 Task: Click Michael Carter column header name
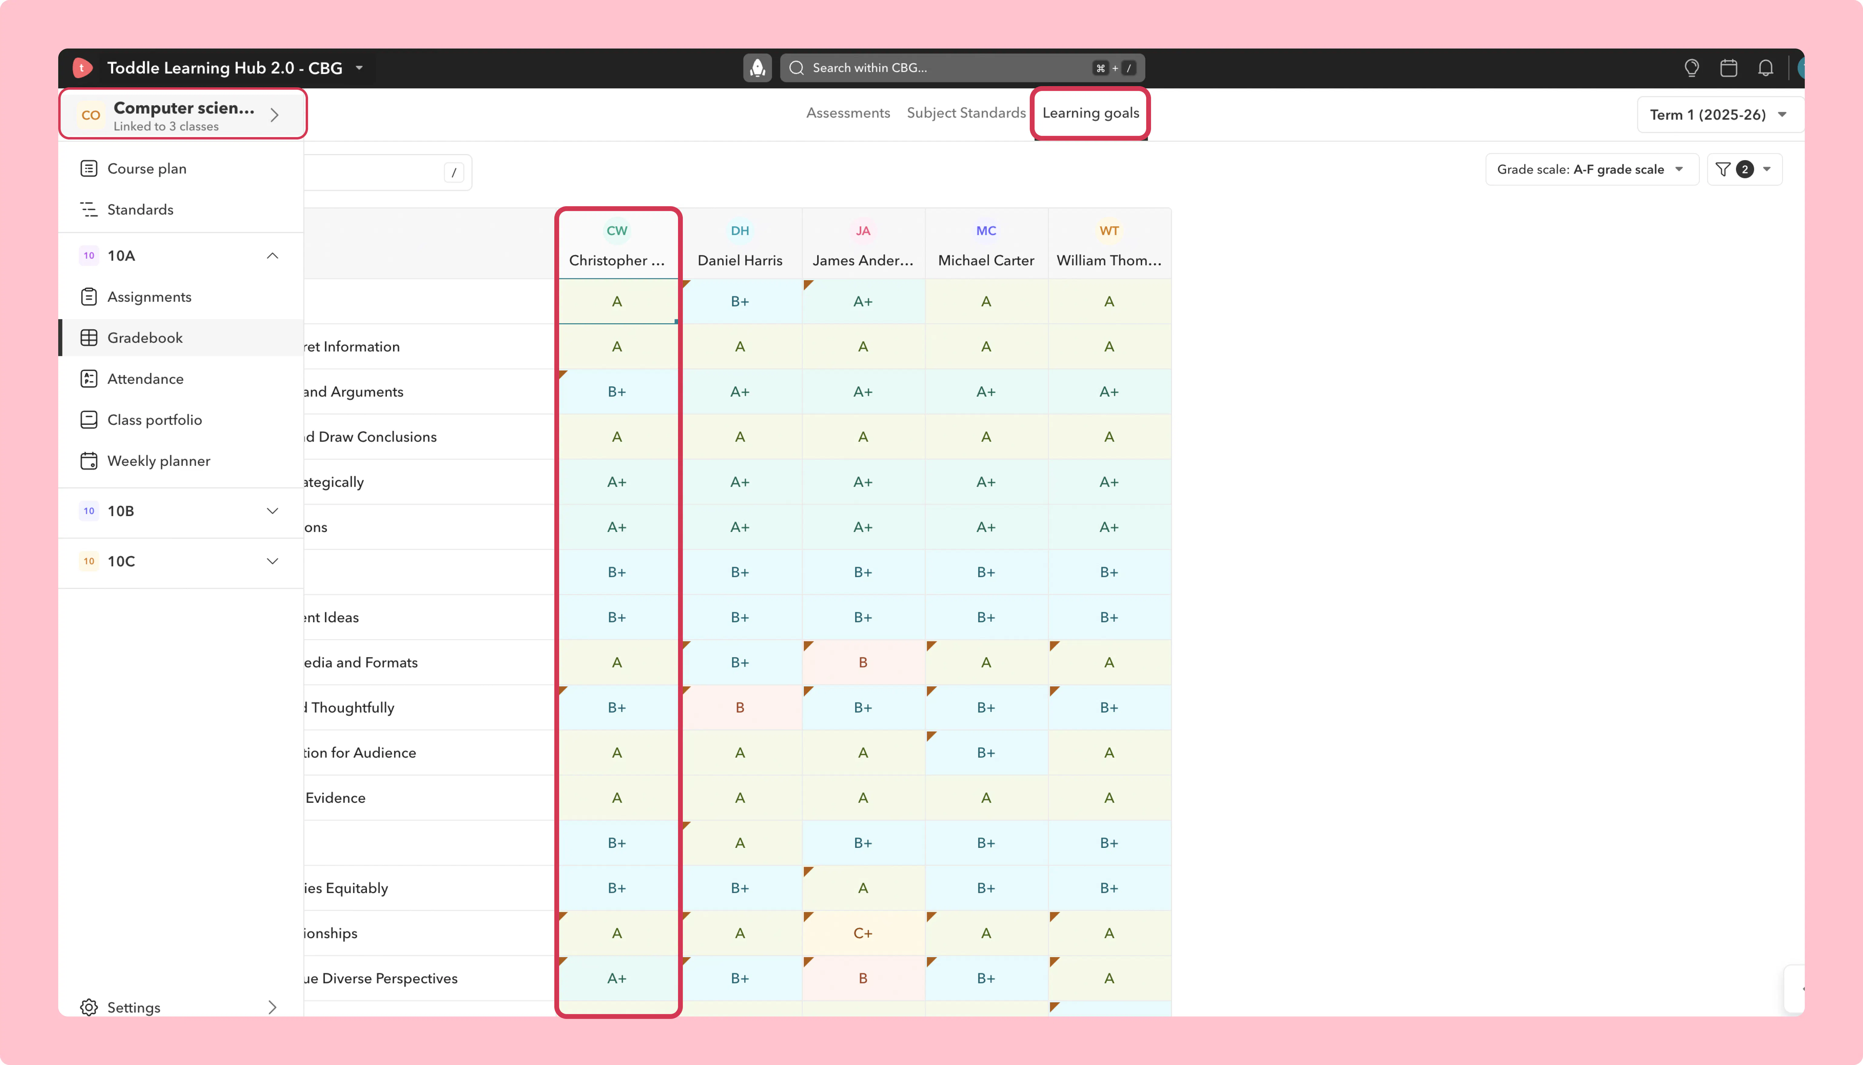pyautogui.click(x=986, y=260)
